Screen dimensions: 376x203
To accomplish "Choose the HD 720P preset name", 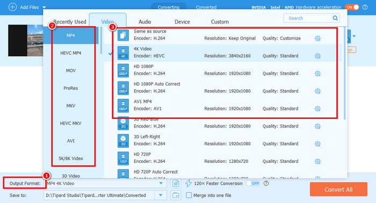I will (142, 154).
